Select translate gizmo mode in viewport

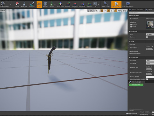(x=88, y=11)
